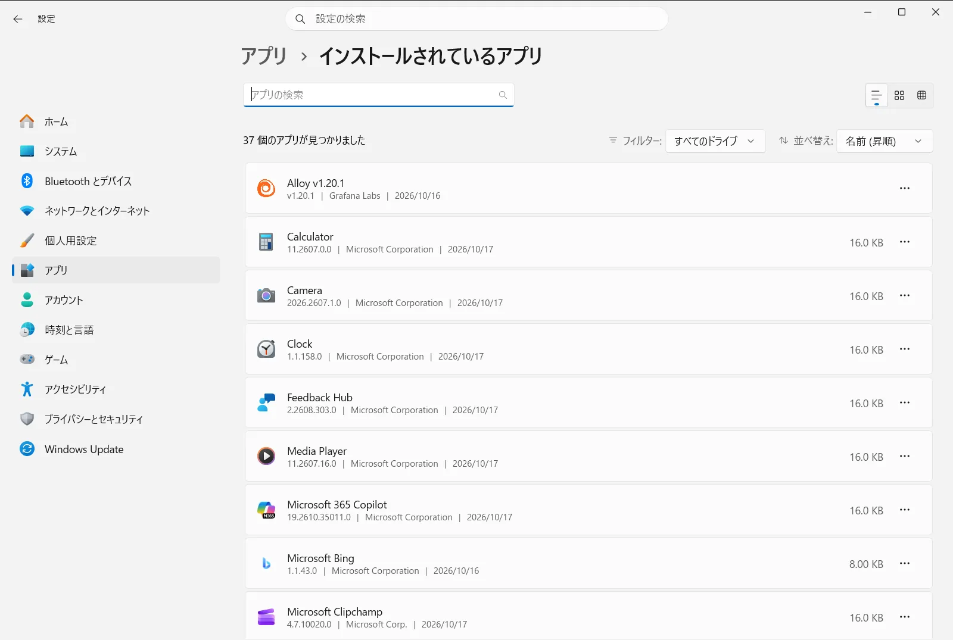Viewport: 953px width, 640px height.
Task: Open more options for Microsoft Clipchamp
Action: [905, 617]
